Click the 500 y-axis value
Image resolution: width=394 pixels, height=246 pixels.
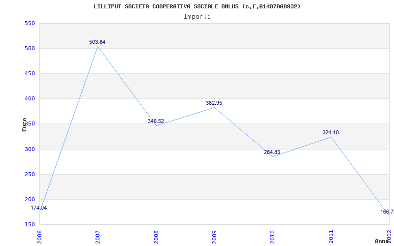click(x=30, y=48)
